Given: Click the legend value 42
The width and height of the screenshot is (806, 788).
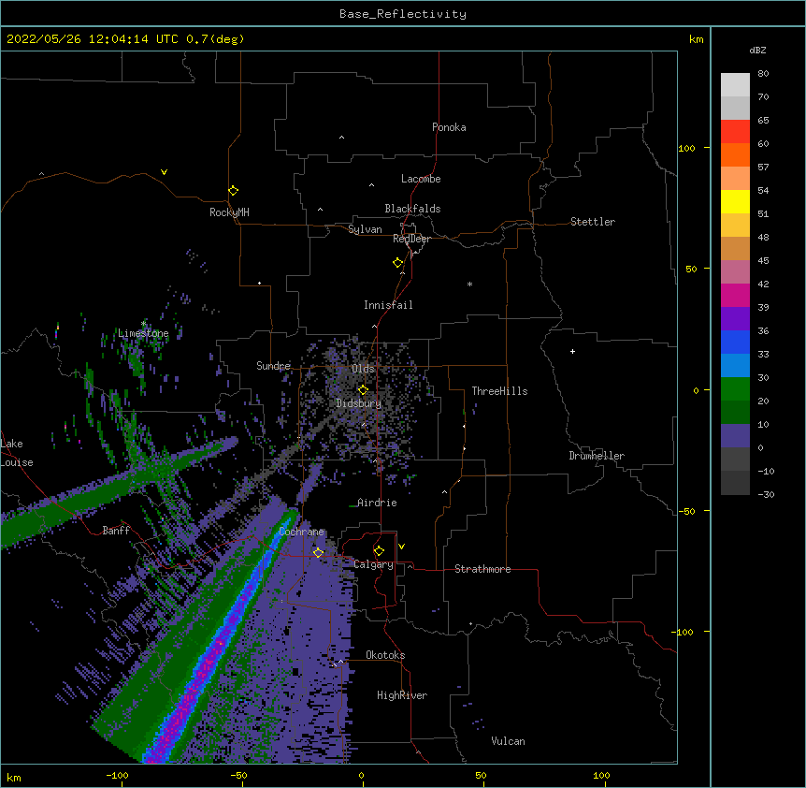Looking at the screenshot, I should (x=763, y=284).
